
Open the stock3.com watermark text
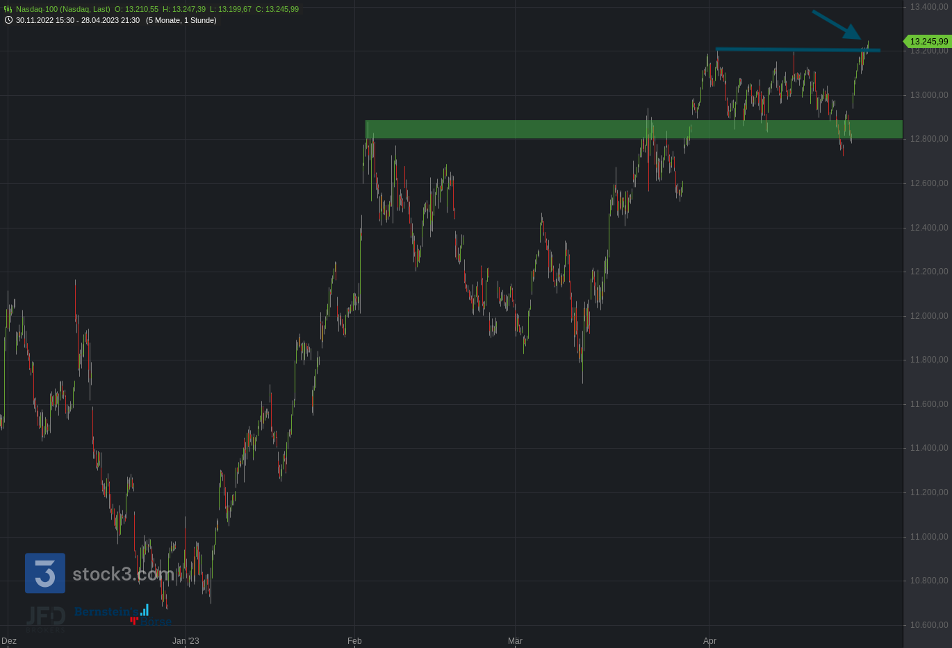[x=123, y=574]
